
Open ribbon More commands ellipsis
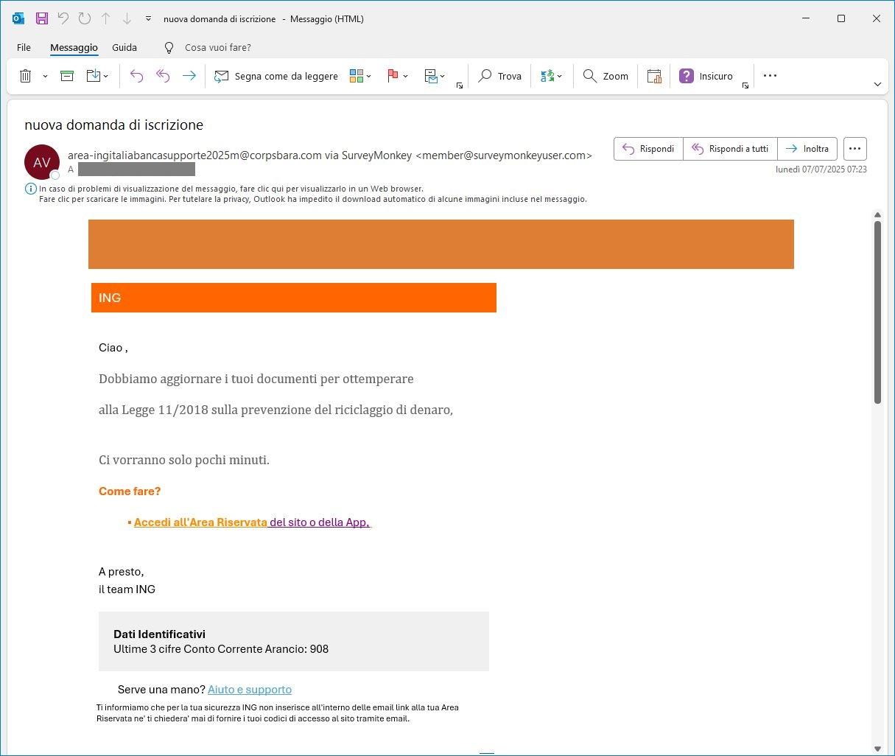[771, 76]
